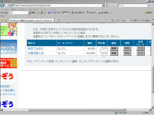Click the Favorites Center yellow star icon

point(2,20)
